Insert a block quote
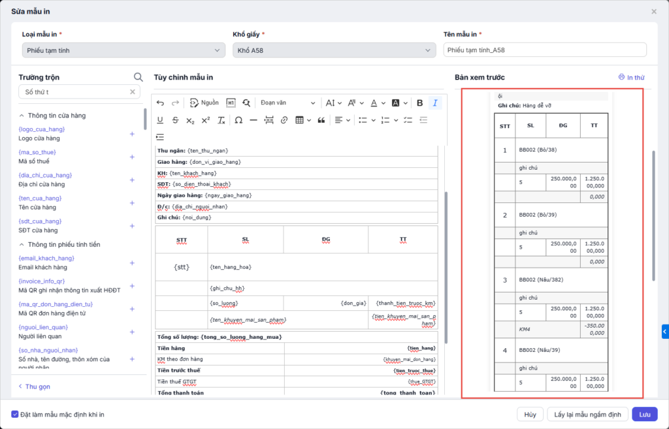Image resolution: width=669 pixels, height=429 pixels. click(321, 120)
